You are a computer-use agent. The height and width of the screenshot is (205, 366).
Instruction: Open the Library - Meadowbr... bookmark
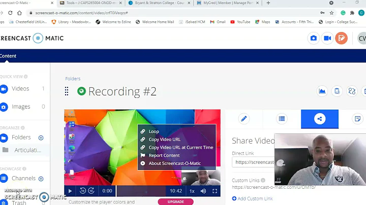pyautogui.click(x=71, y=22)
